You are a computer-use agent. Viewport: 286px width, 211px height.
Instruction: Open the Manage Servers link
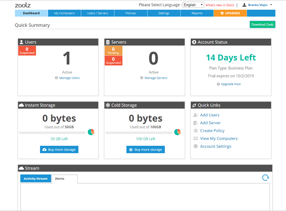coord(156,78)
